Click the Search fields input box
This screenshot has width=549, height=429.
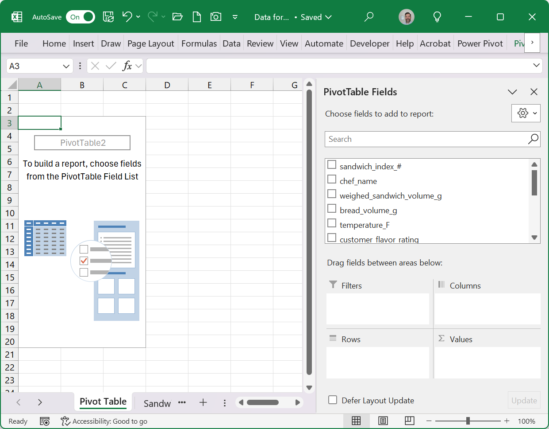(x=426, y=139)
